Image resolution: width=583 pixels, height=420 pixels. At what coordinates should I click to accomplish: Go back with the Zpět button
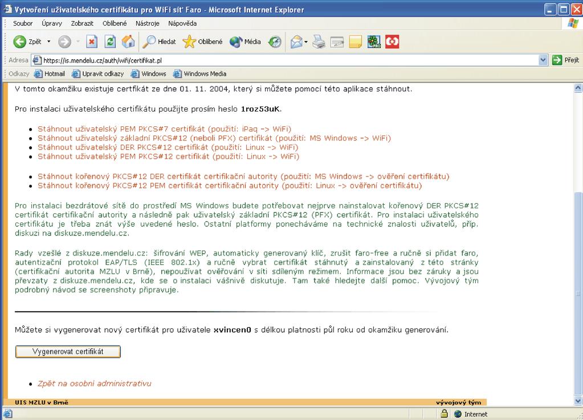coord(27,42)
